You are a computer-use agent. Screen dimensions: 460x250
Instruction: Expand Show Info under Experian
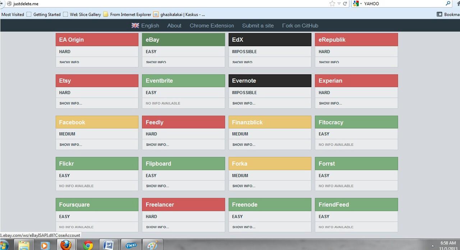point(330,103)
